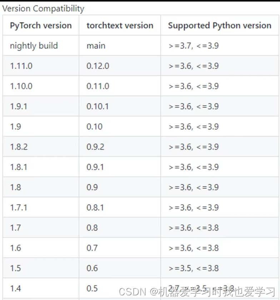Screen dimensions: 280x300
Task: Click Python range for nightly build row
Action: coord(220,45)
